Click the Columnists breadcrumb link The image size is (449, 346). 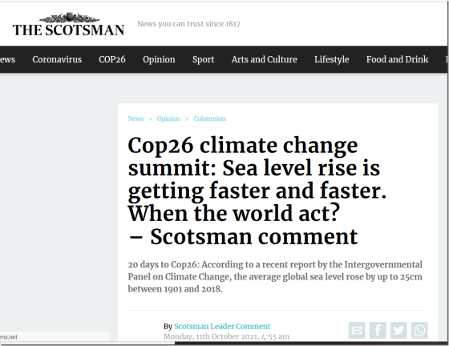coord(209,119)
